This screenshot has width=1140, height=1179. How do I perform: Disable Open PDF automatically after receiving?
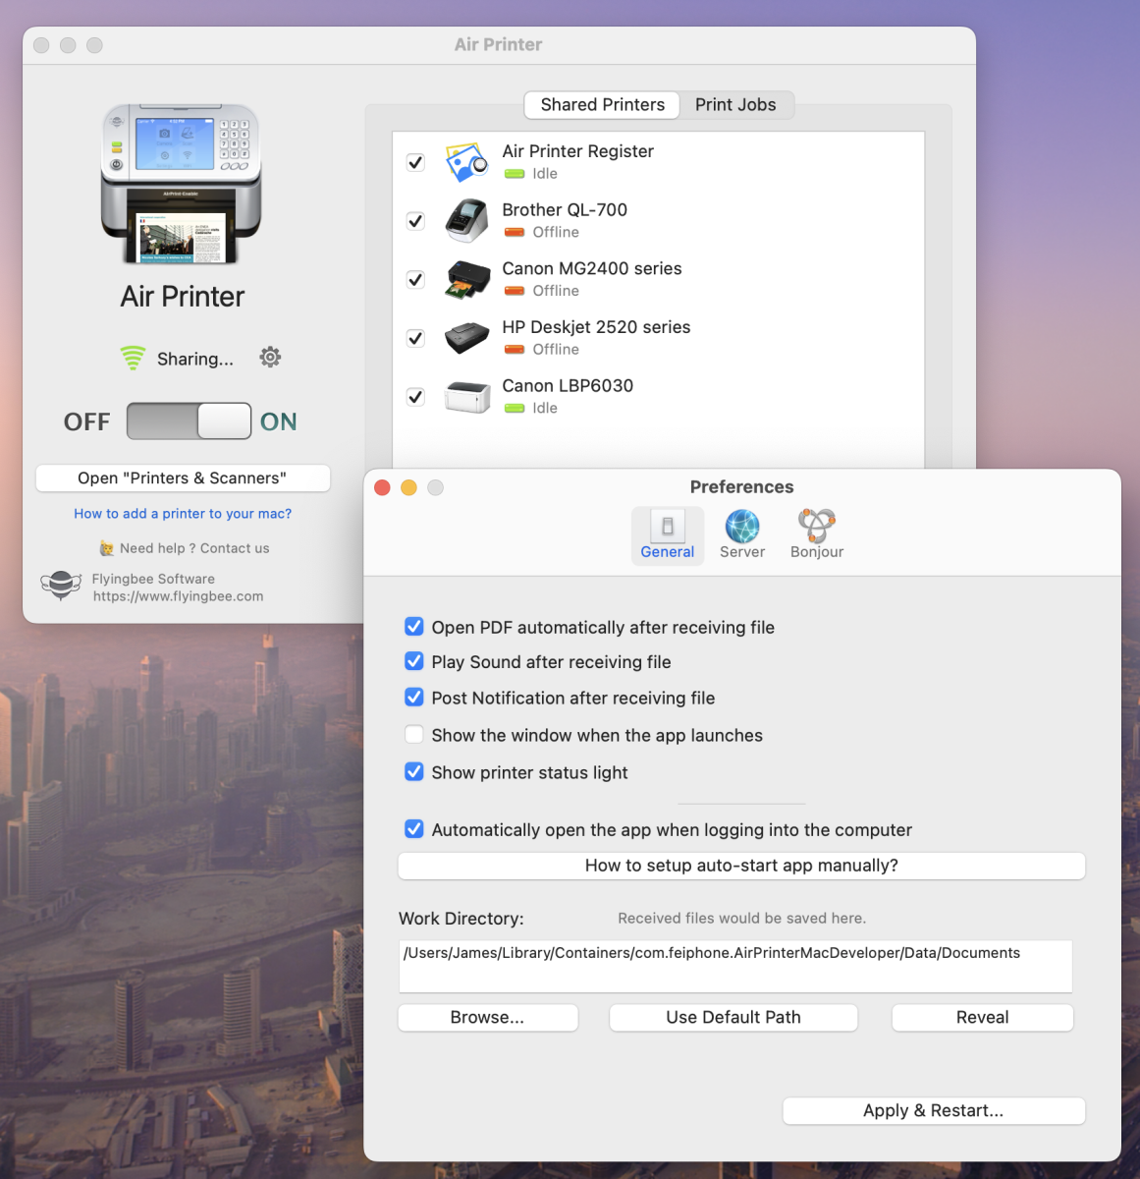click(414, 627)
